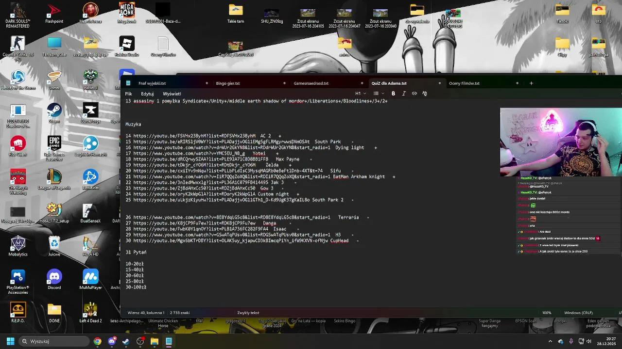Image resolution: width=622 pixels, height=349 pixels.
Task: Open the Windows Start menu
Action: 10,341
